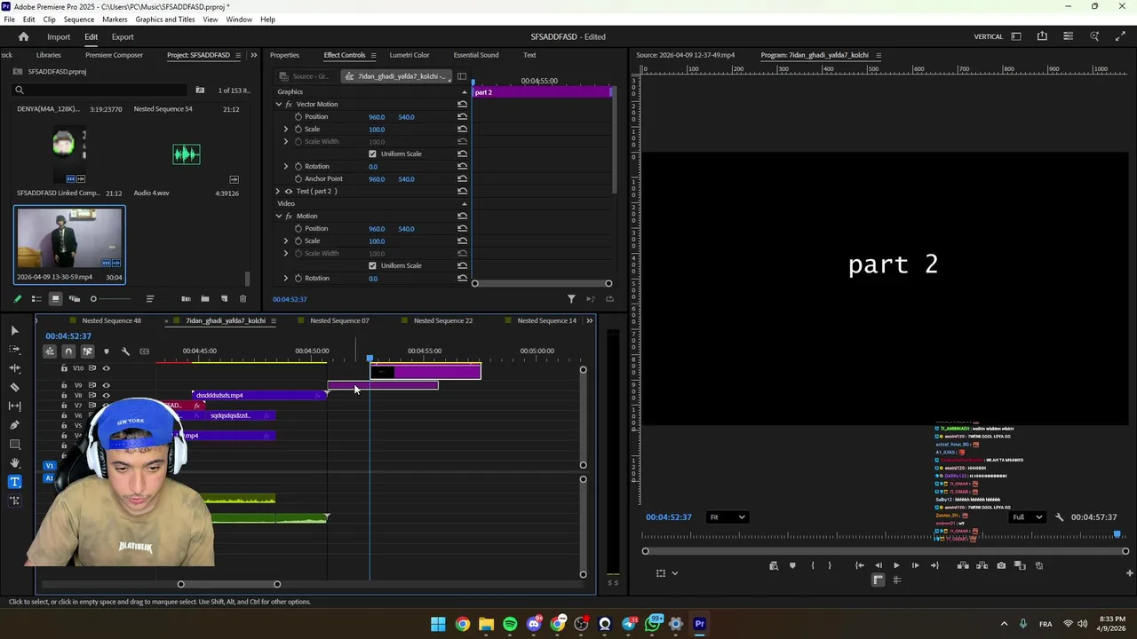
Task: Click Play in the Program monitor
Action: point(896,565)
